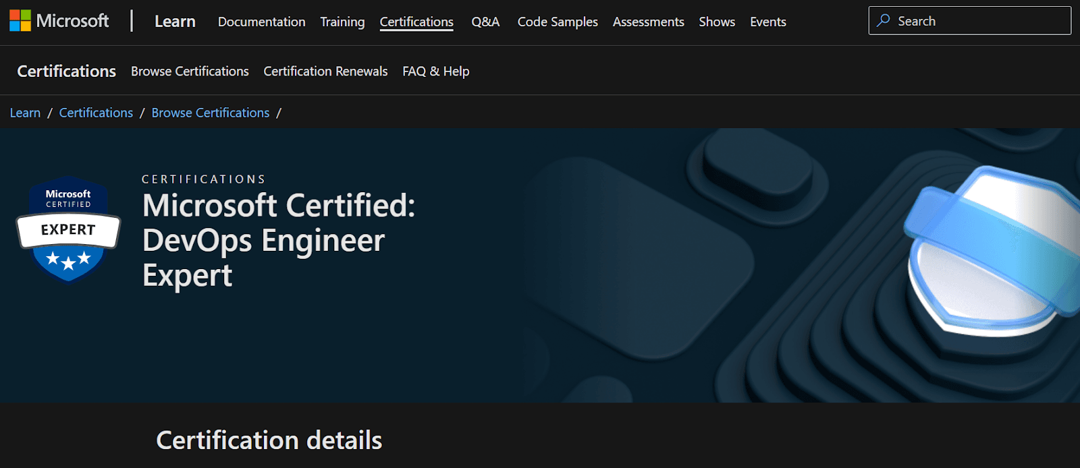
Task: Open Code Samples in the navigation
Action: click(x=558, y=22)
